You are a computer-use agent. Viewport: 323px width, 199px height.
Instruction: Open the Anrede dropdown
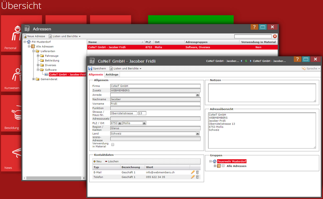pos(197,95)
